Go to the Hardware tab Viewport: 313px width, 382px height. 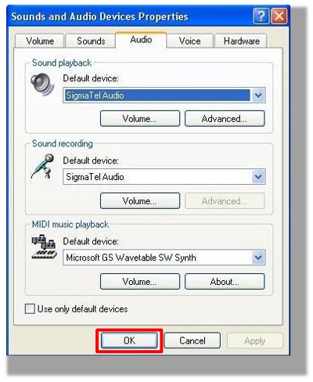(241, 41)
